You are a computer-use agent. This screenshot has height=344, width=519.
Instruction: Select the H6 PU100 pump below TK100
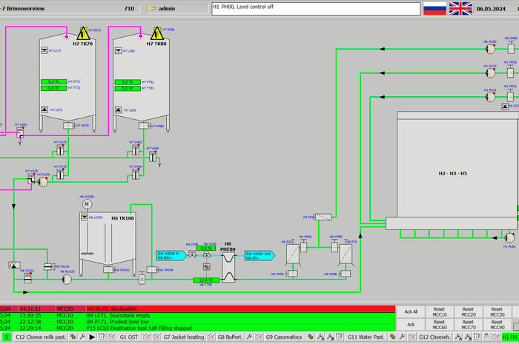click(67, 280)
